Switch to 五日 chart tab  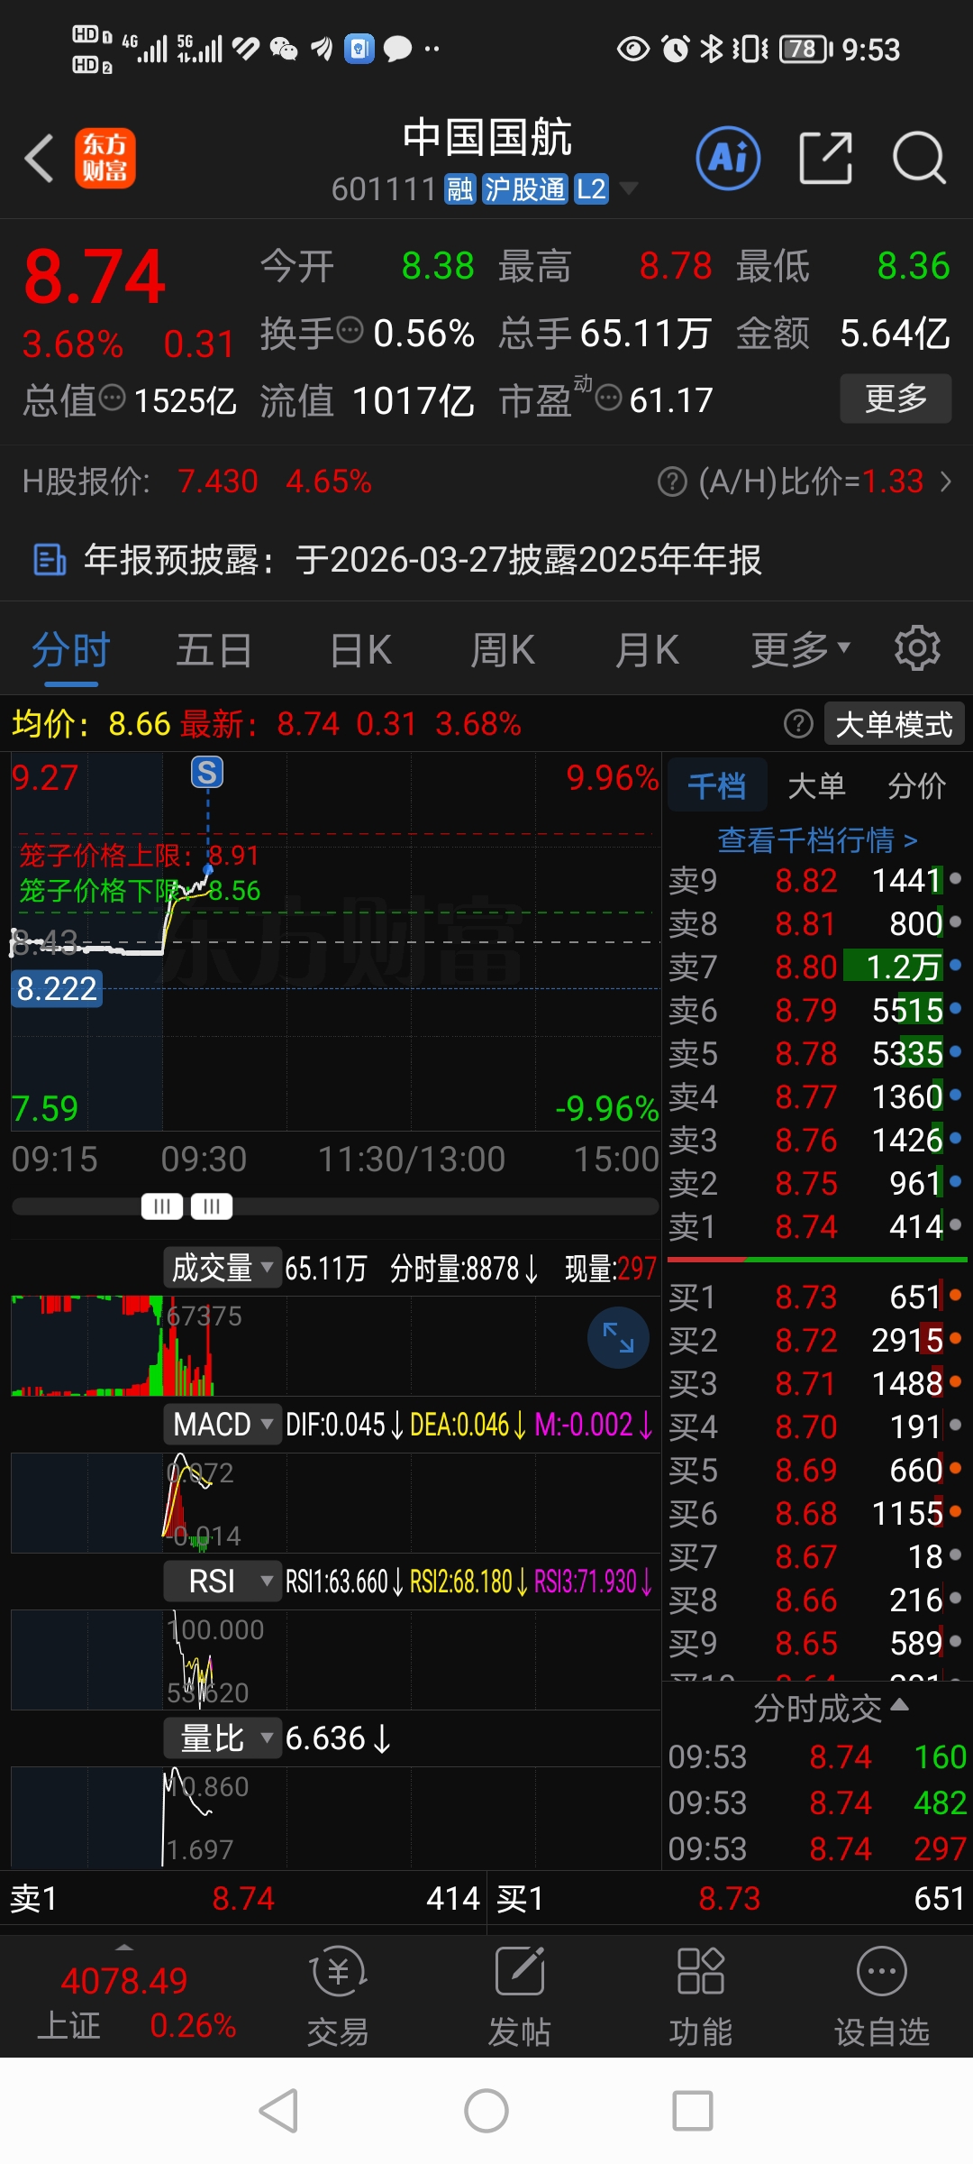click(x=214, y=649)
